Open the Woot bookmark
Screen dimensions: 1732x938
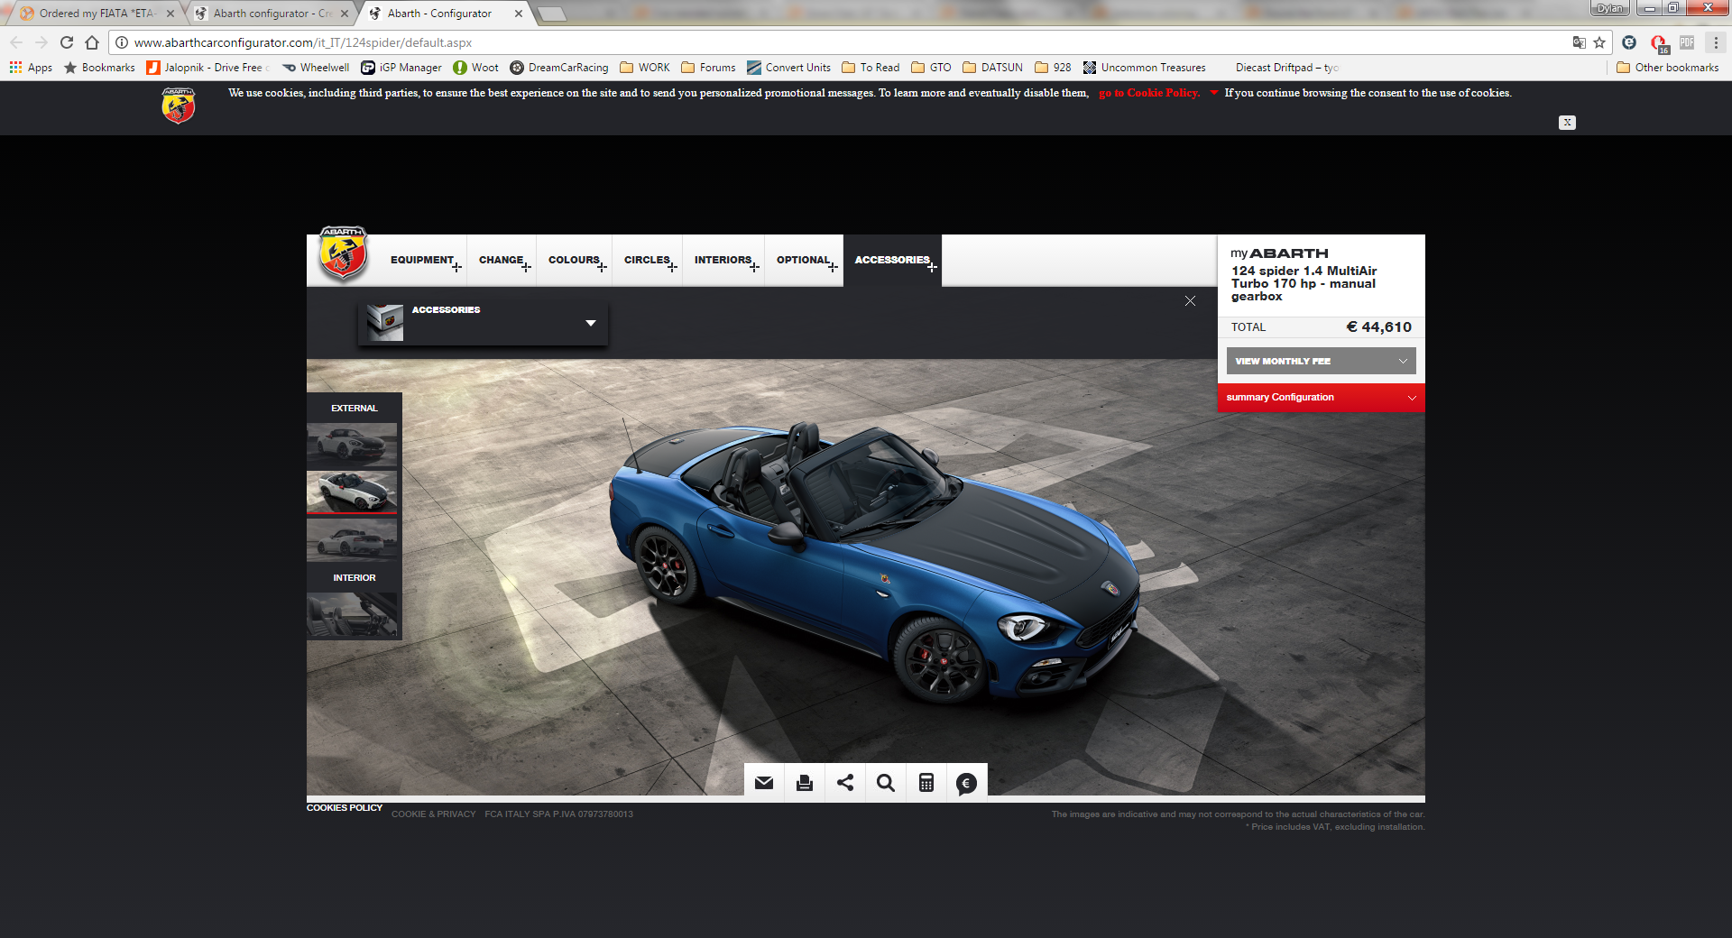coord(475,68)
